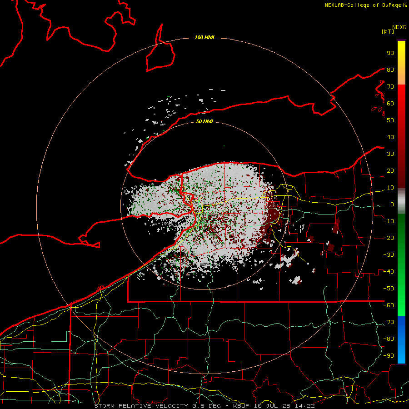Click the 0 knot scale label
The height and width of the screenshot is (409, 409).
click(392, 204)
